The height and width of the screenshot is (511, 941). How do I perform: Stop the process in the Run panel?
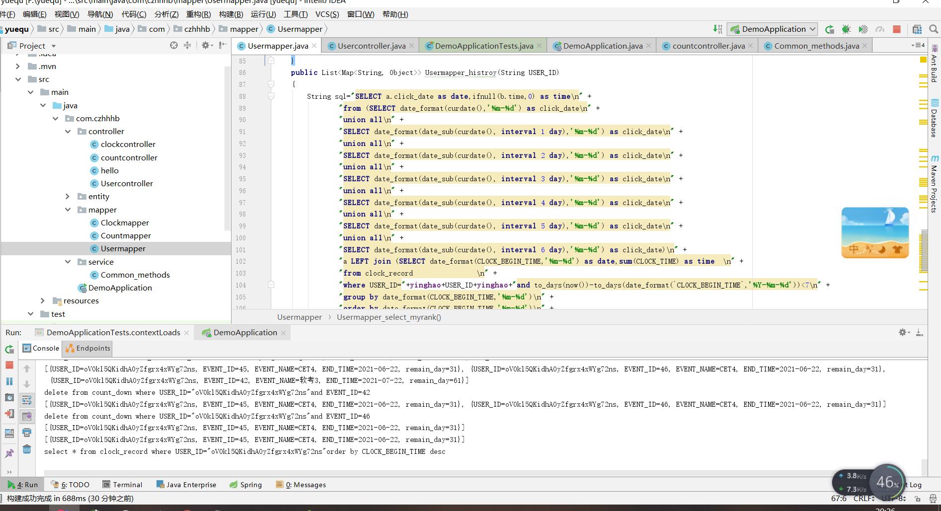tap(9, 365)
